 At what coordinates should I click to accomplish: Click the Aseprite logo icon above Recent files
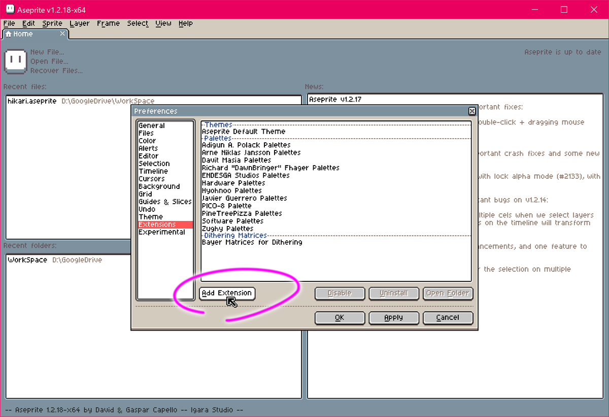pyautogui.click(x=15, y=61)
